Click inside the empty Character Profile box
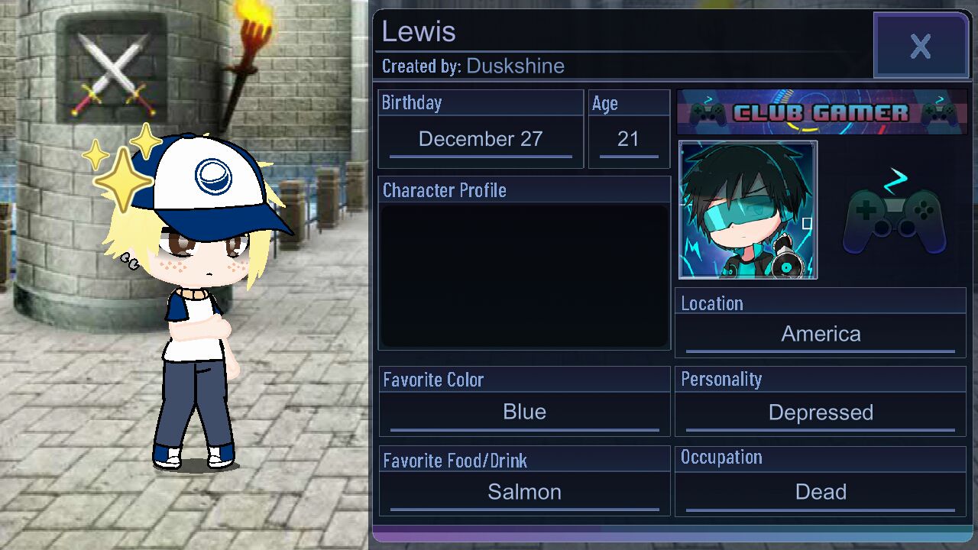The height and width of the screenshot is (550, 978). [x=525, y=276]
